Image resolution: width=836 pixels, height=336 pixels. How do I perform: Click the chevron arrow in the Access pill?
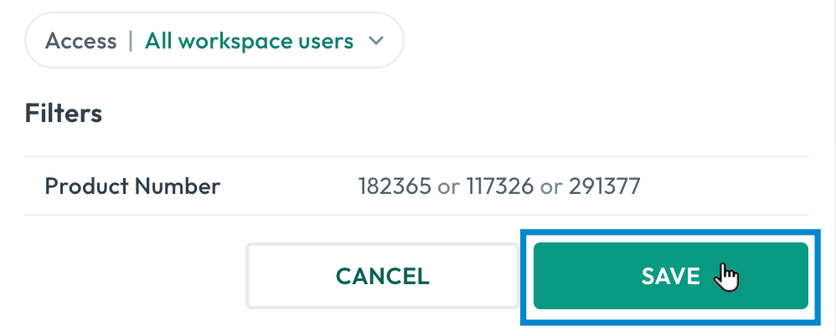[x=376, y=41]
